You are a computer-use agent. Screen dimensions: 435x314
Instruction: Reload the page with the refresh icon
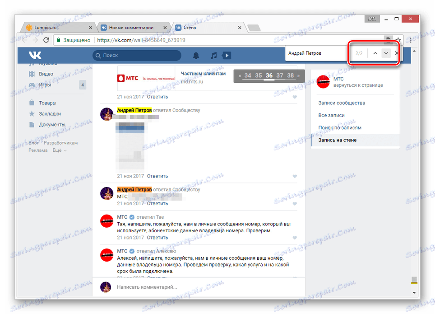[x=46, y=40]
